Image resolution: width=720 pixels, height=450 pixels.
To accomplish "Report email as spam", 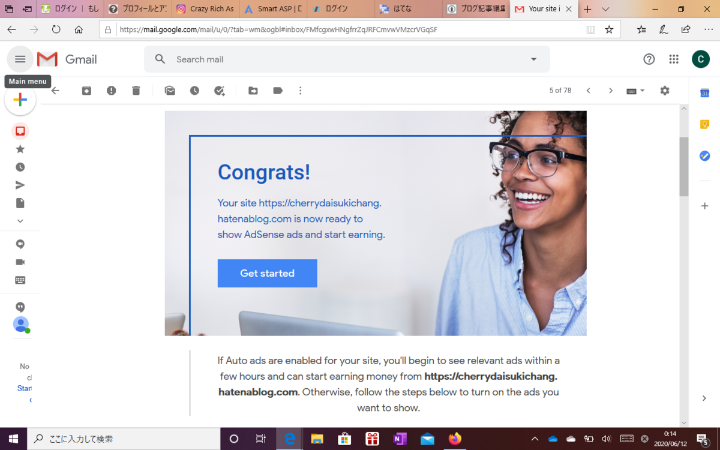I will tap(112, 91).
